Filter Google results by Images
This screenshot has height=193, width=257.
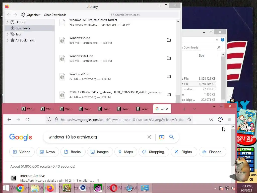(100, 152)
